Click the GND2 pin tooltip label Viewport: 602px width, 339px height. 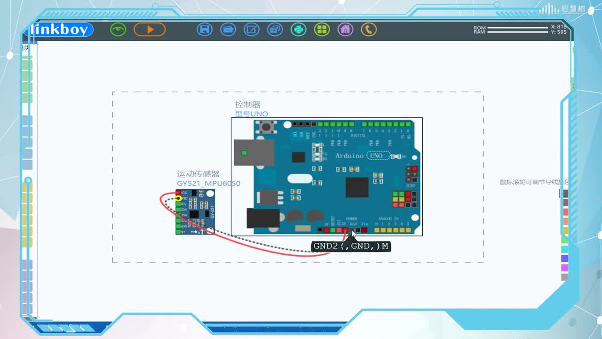point(351,246)
